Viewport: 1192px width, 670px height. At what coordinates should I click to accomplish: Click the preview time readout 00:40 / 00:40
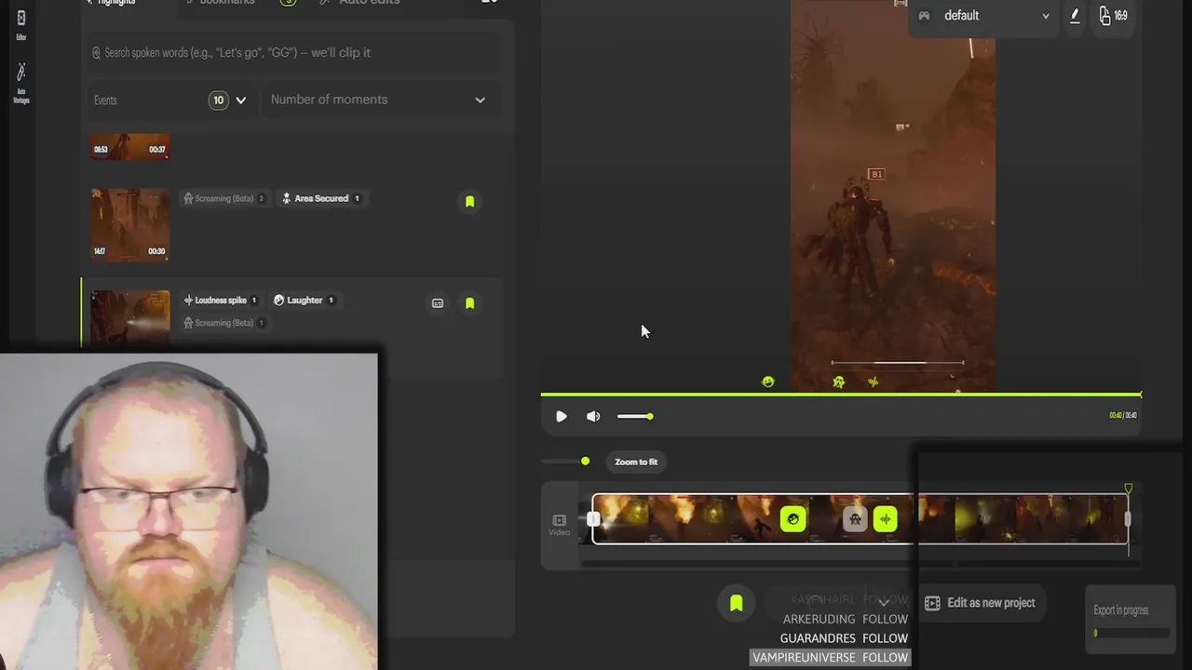pyautogui.click(x=1122, y=416)
